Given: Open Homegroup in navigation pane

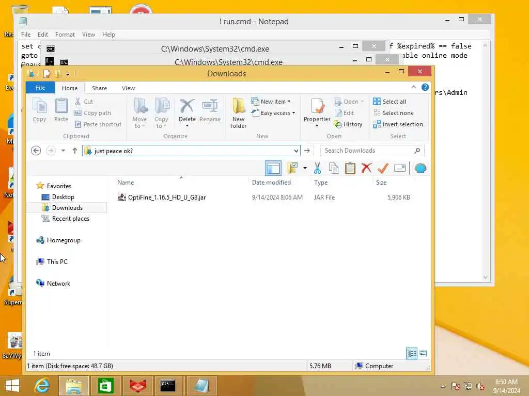Looking at the screenshot, I should tap(64, 240).
